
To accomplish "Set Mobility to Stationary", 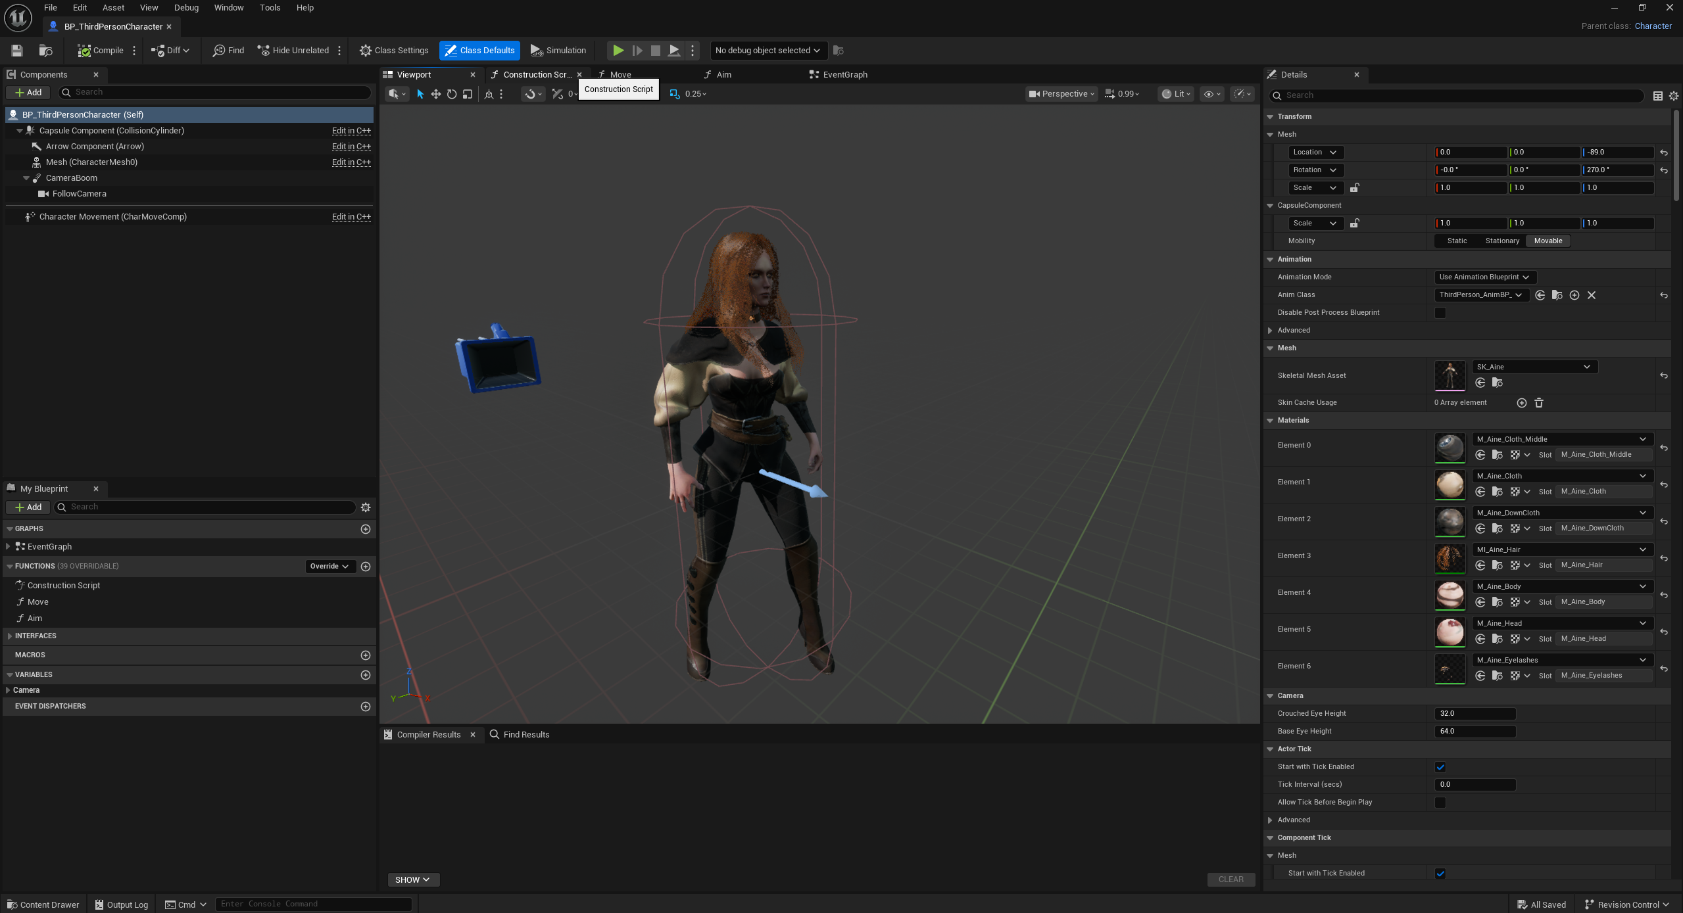I will (x=1502, y=241).
